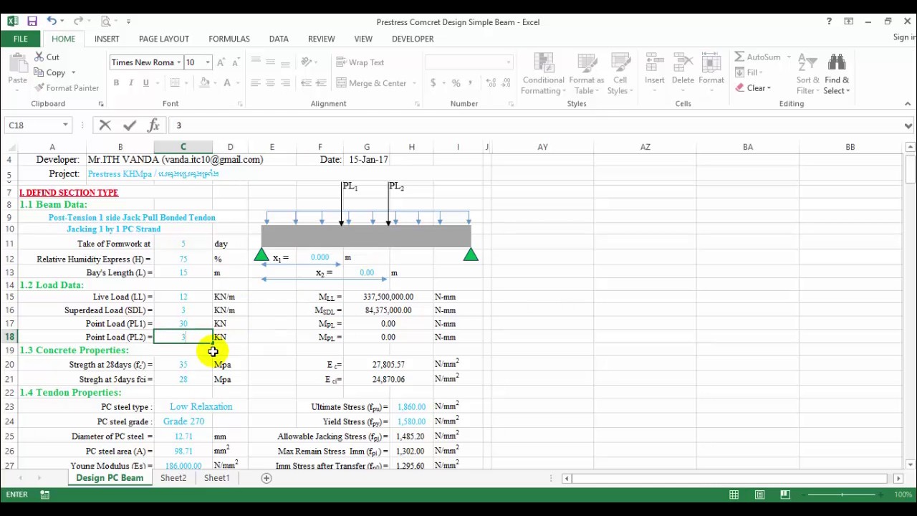
Task: Open the Copy dropdown arrow
Action: (73, 72)
